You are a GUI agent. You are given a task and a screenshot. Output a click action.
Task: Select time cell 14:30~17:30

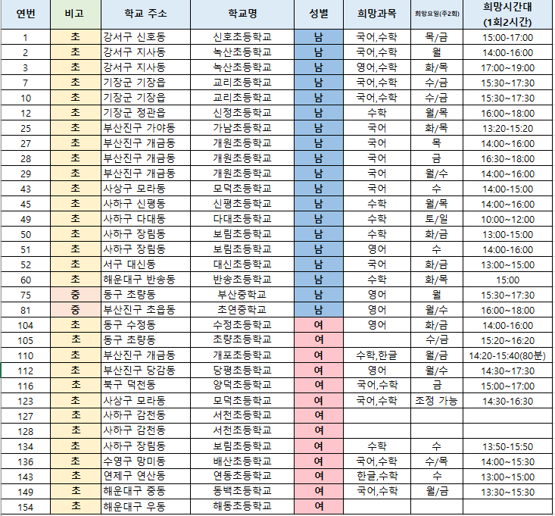tap(507, 371)
